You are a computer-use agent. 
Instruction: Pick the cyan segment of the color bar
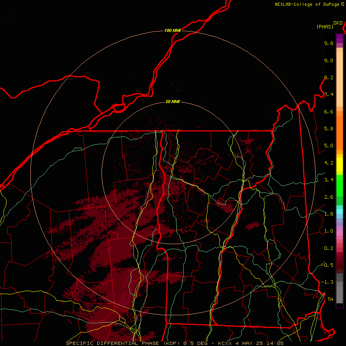339,211
